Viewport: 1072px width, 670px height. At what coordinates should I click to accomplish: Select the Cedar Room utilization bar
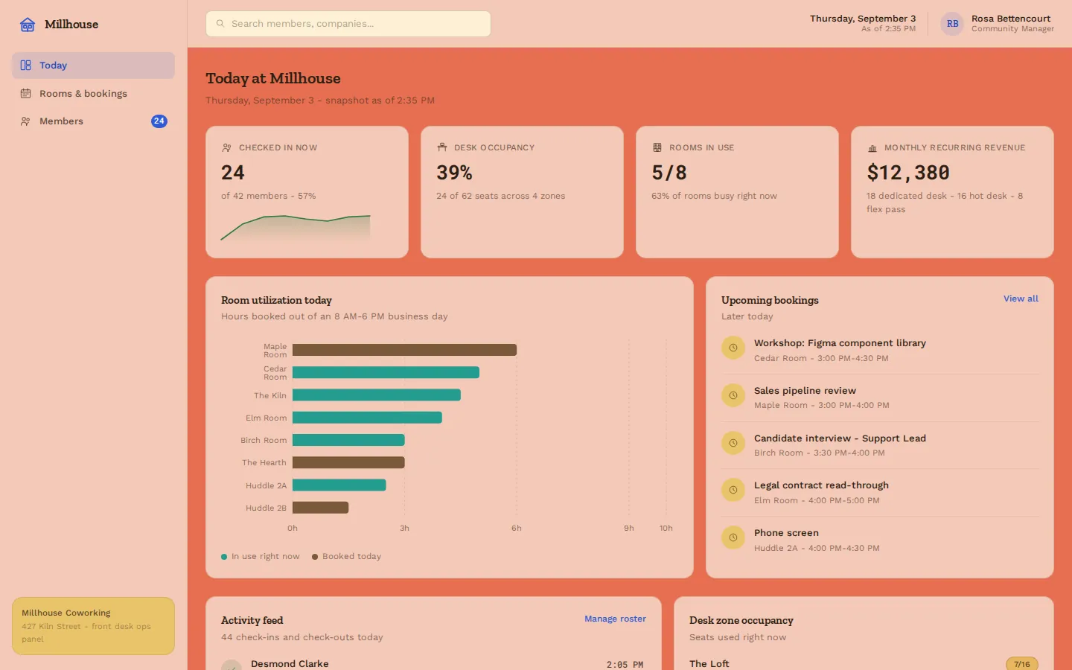386,372
